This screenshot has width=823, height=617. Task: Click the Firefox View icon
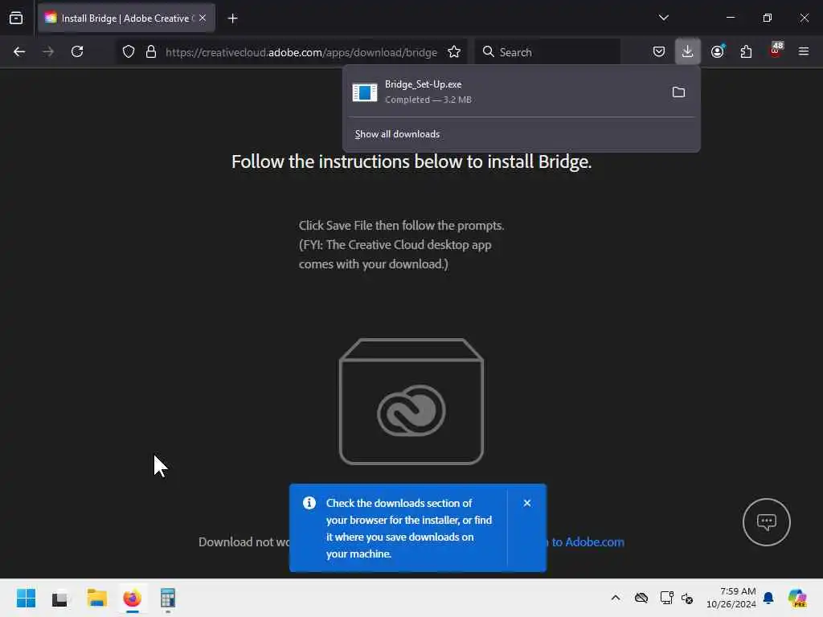point(16,18)
